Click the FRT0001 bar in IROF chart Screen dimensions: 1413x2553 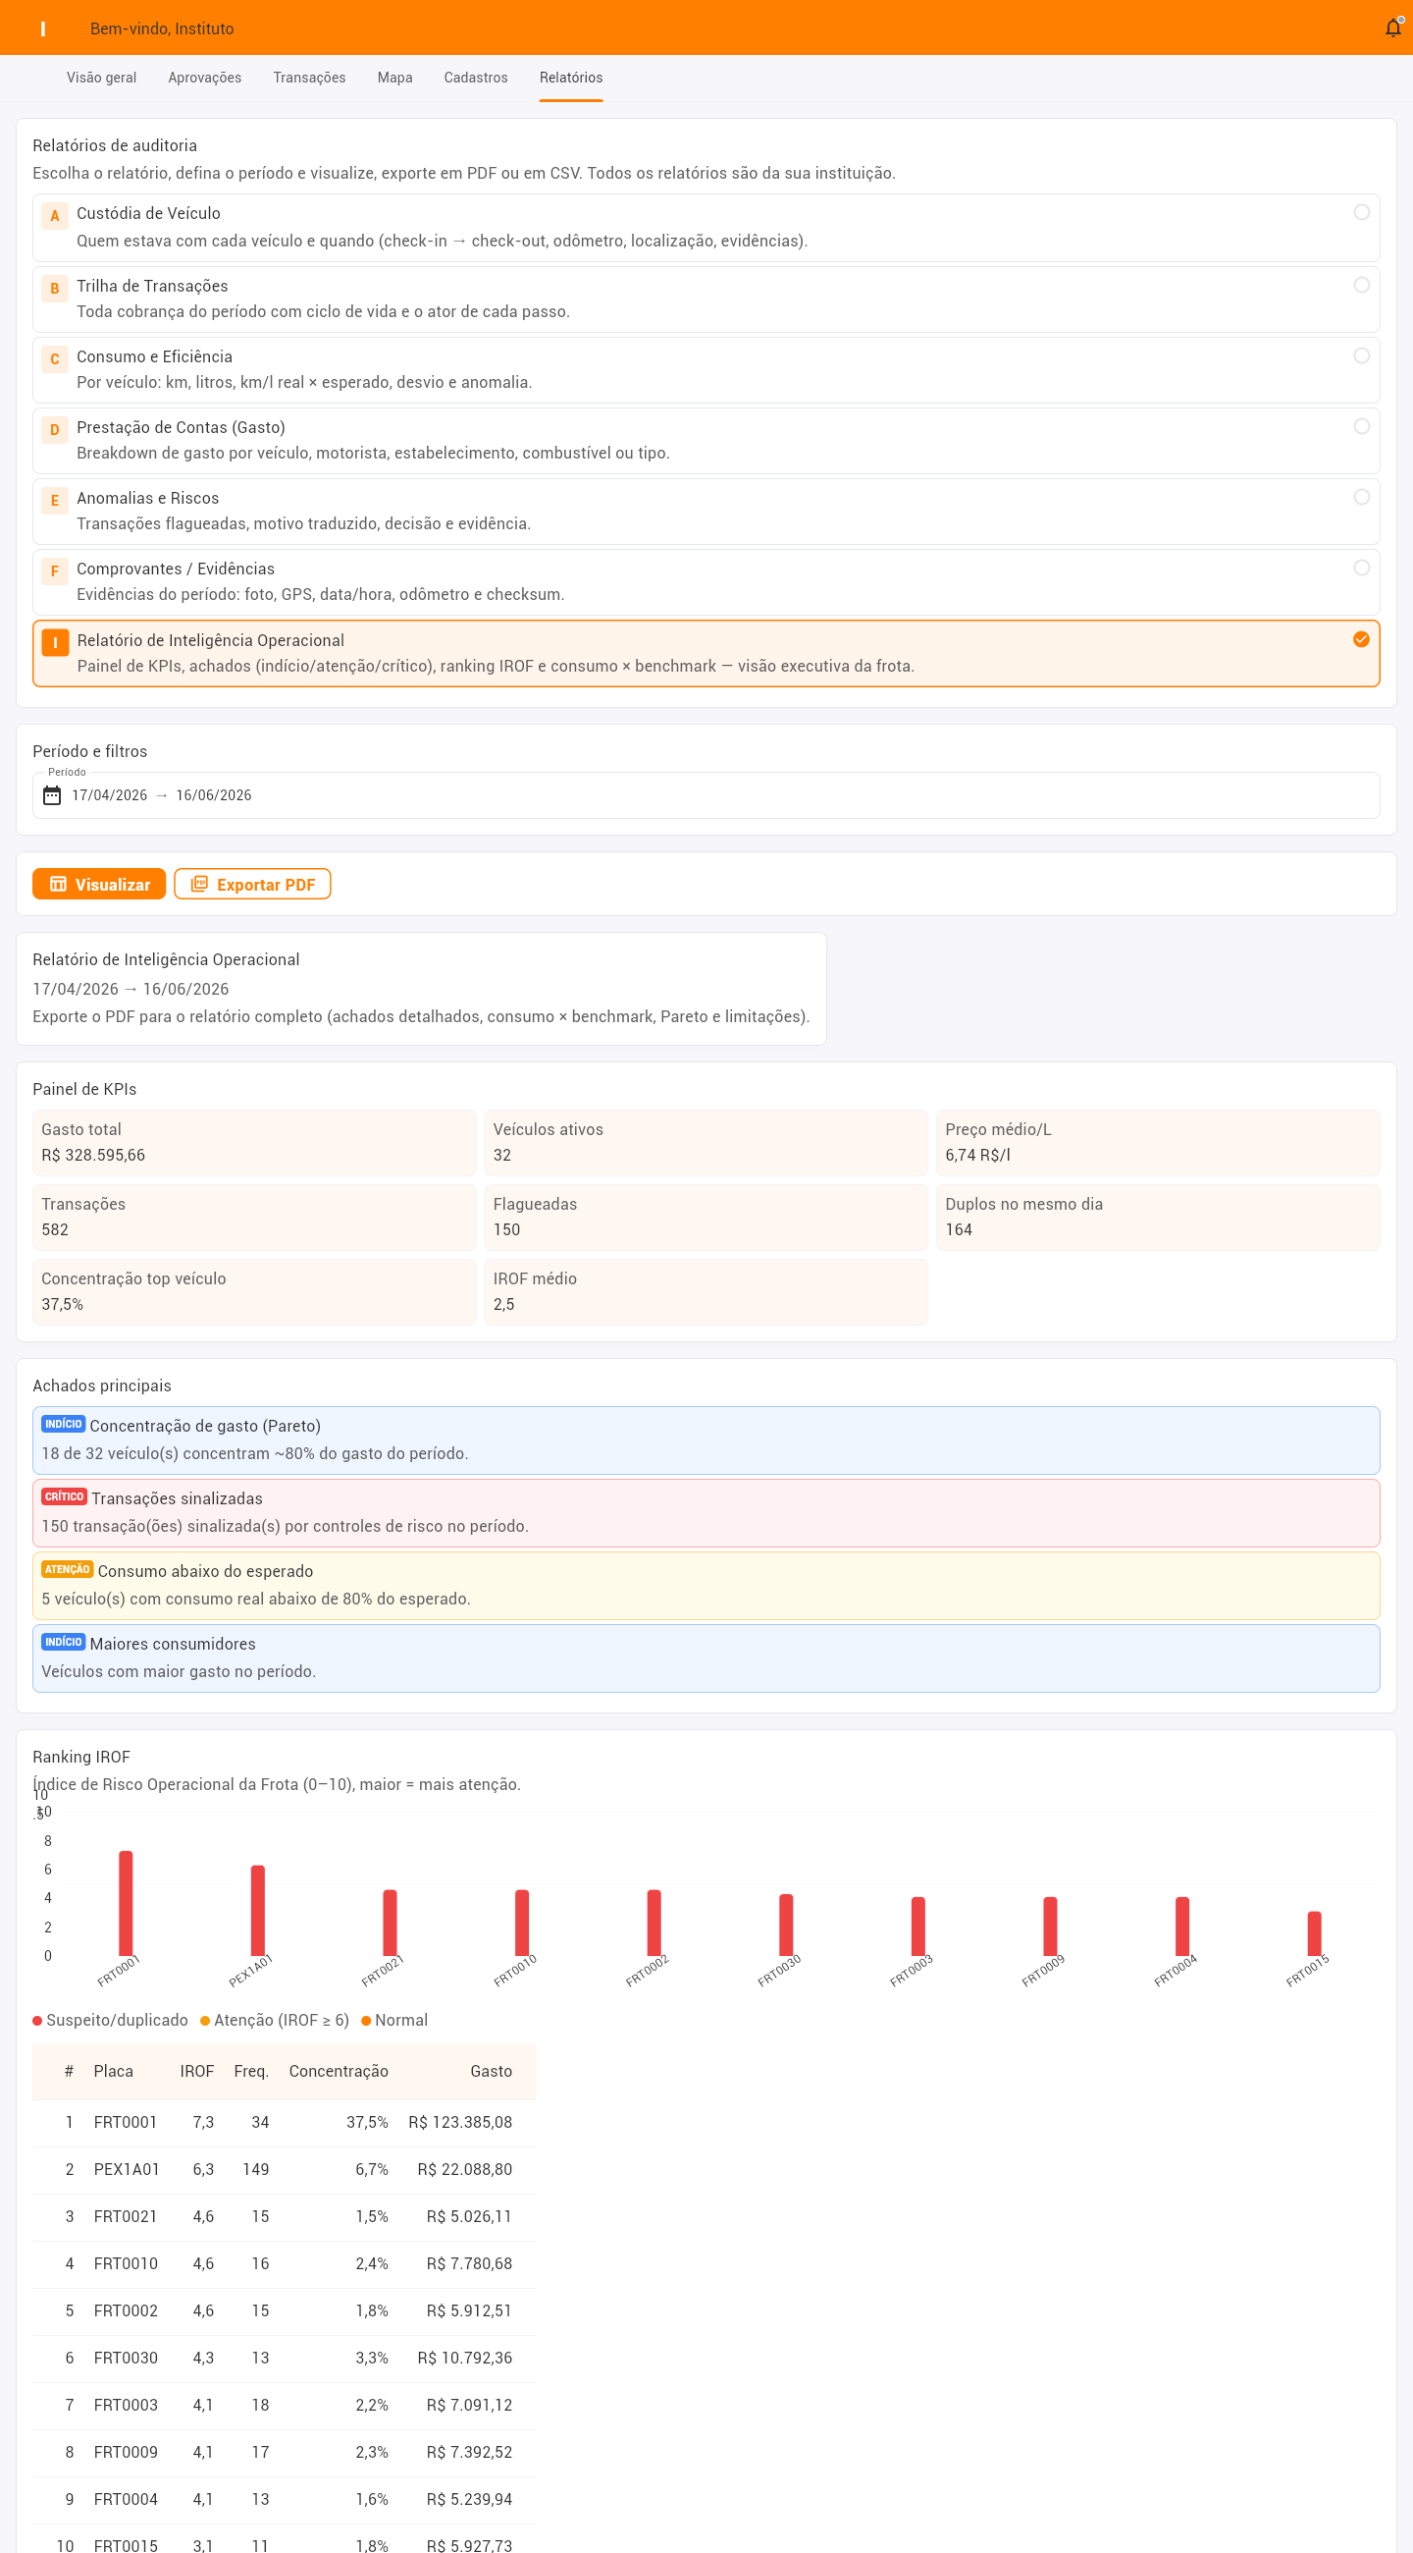[126, 1903]
